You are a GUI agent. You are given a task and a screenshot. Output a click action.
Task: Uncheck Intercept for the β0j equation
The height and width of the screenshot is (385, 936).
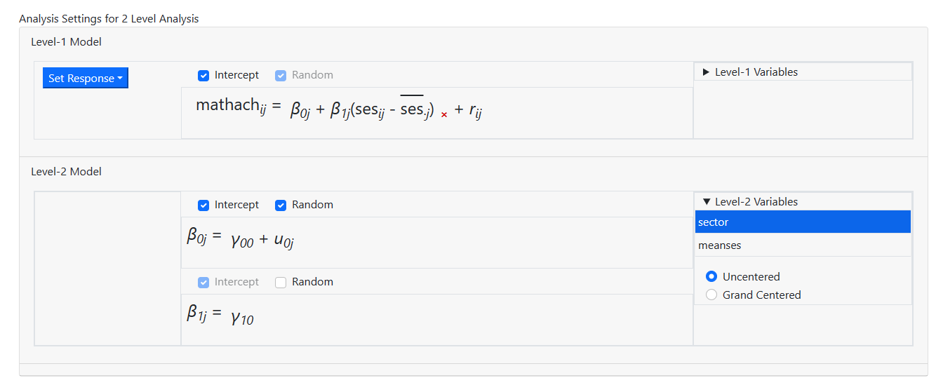tap(203, 205)
